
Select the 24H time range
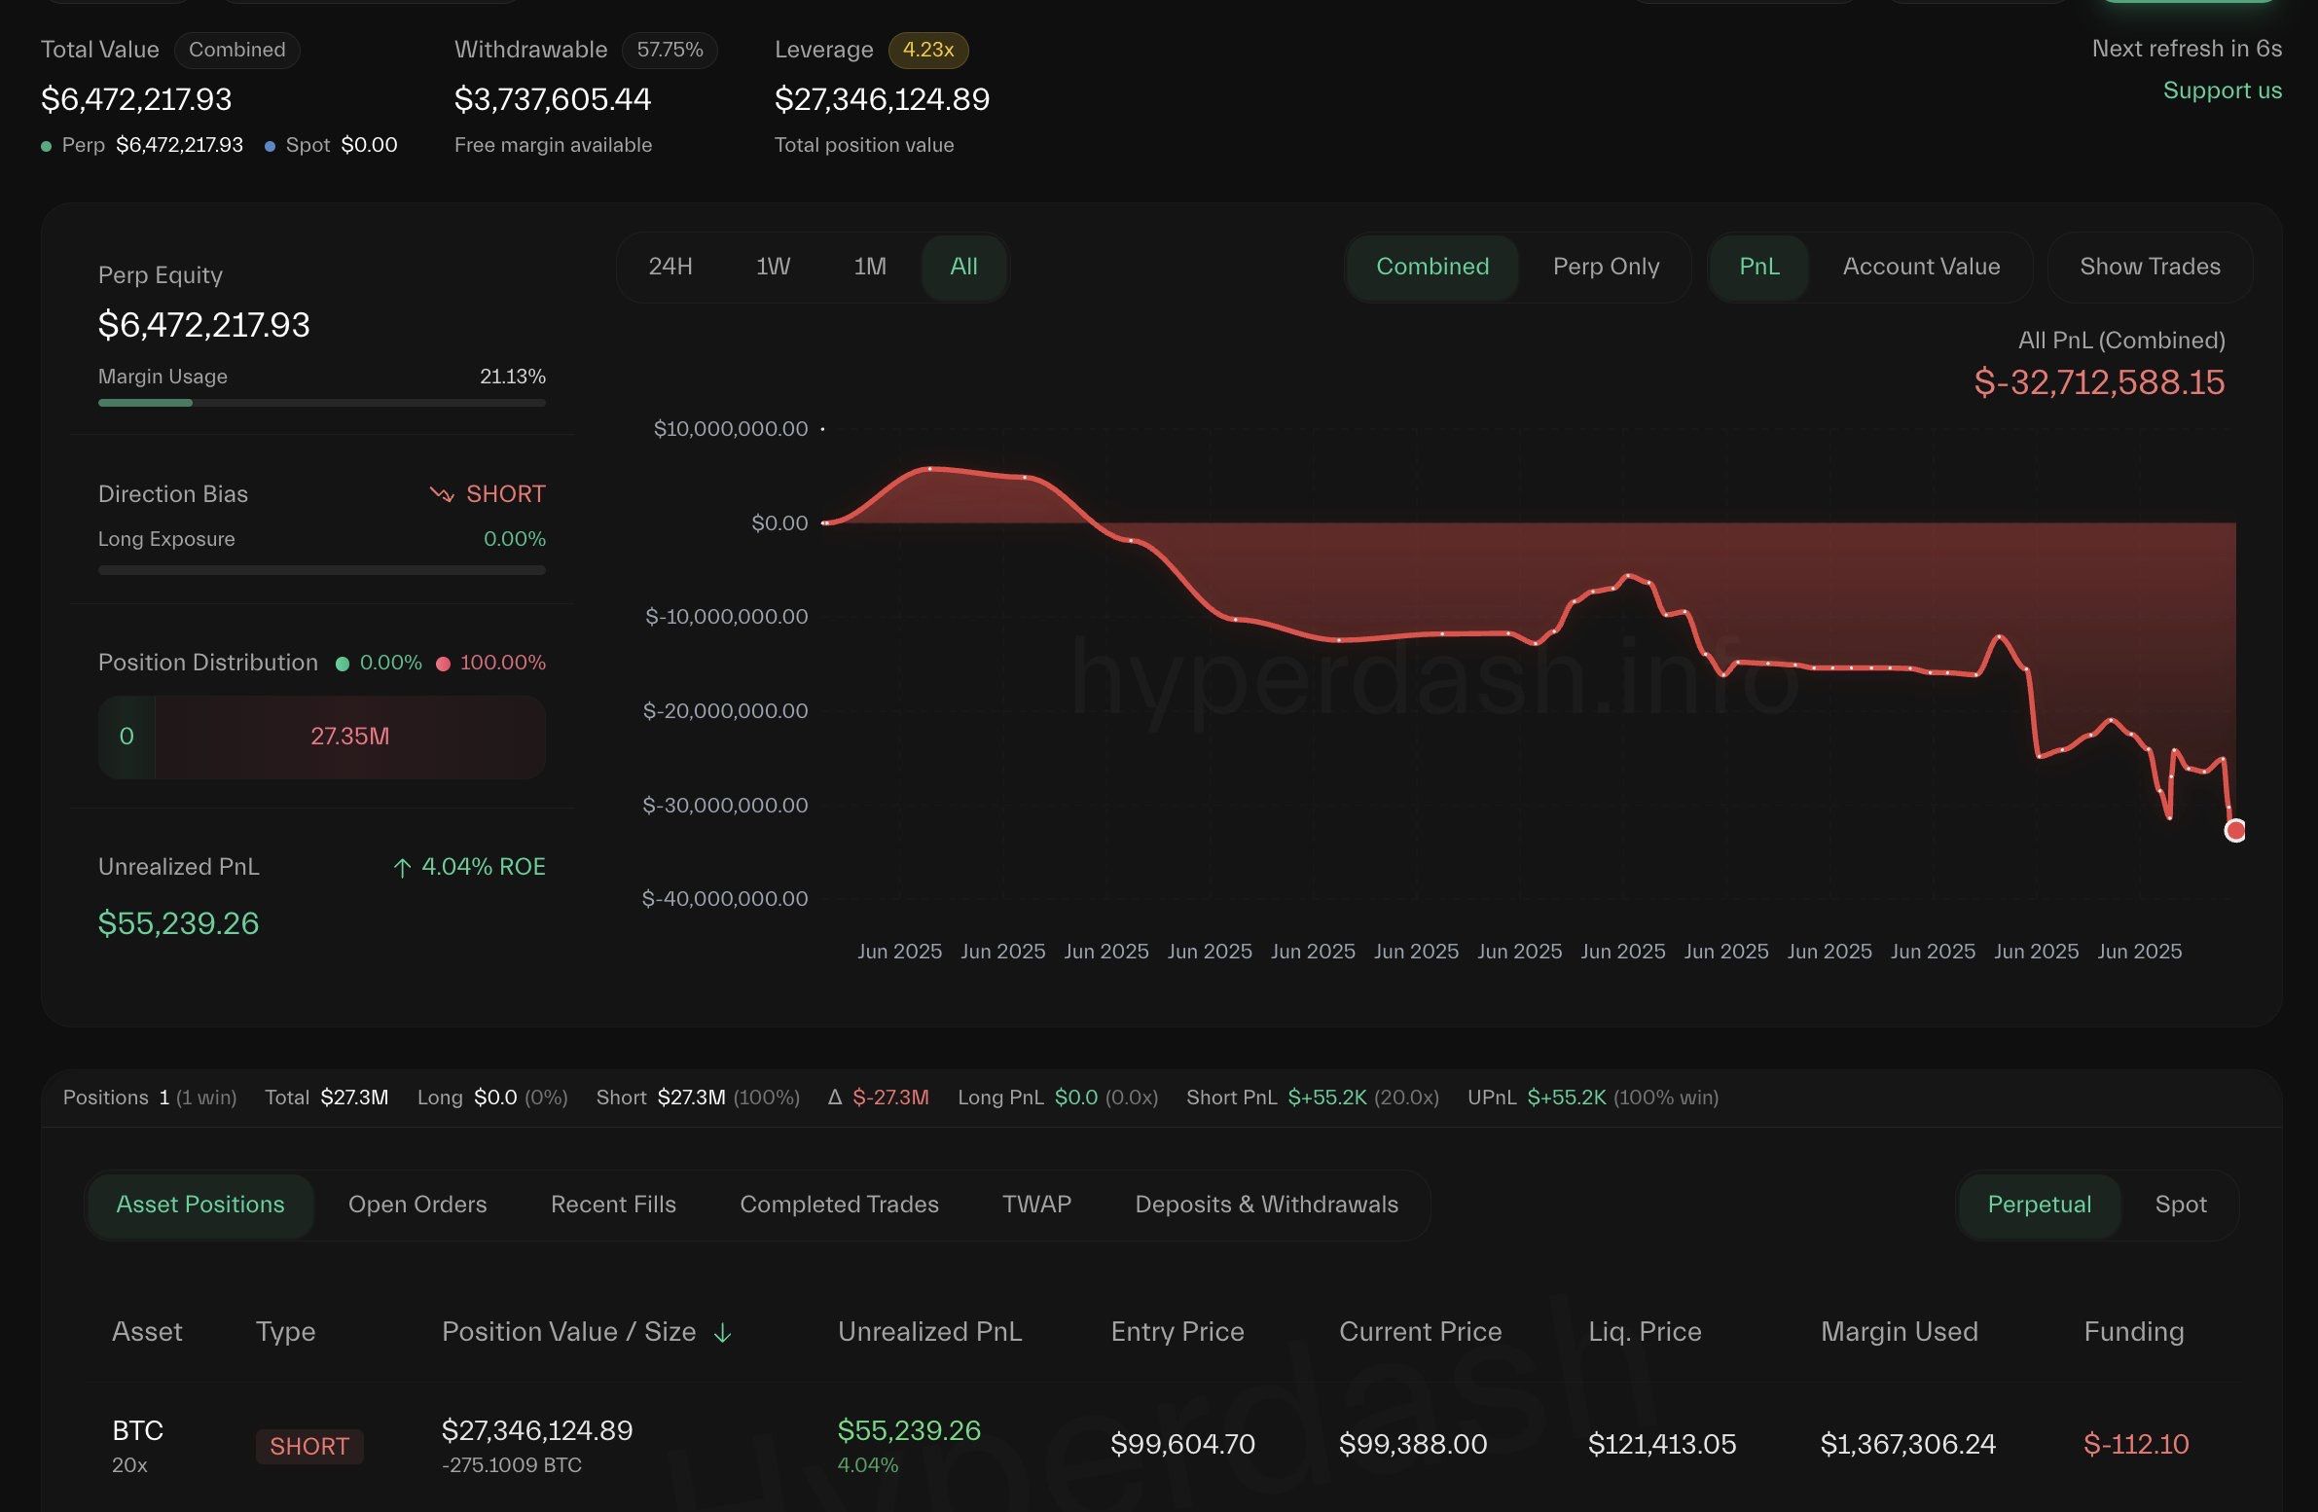[x=670, y=267]
